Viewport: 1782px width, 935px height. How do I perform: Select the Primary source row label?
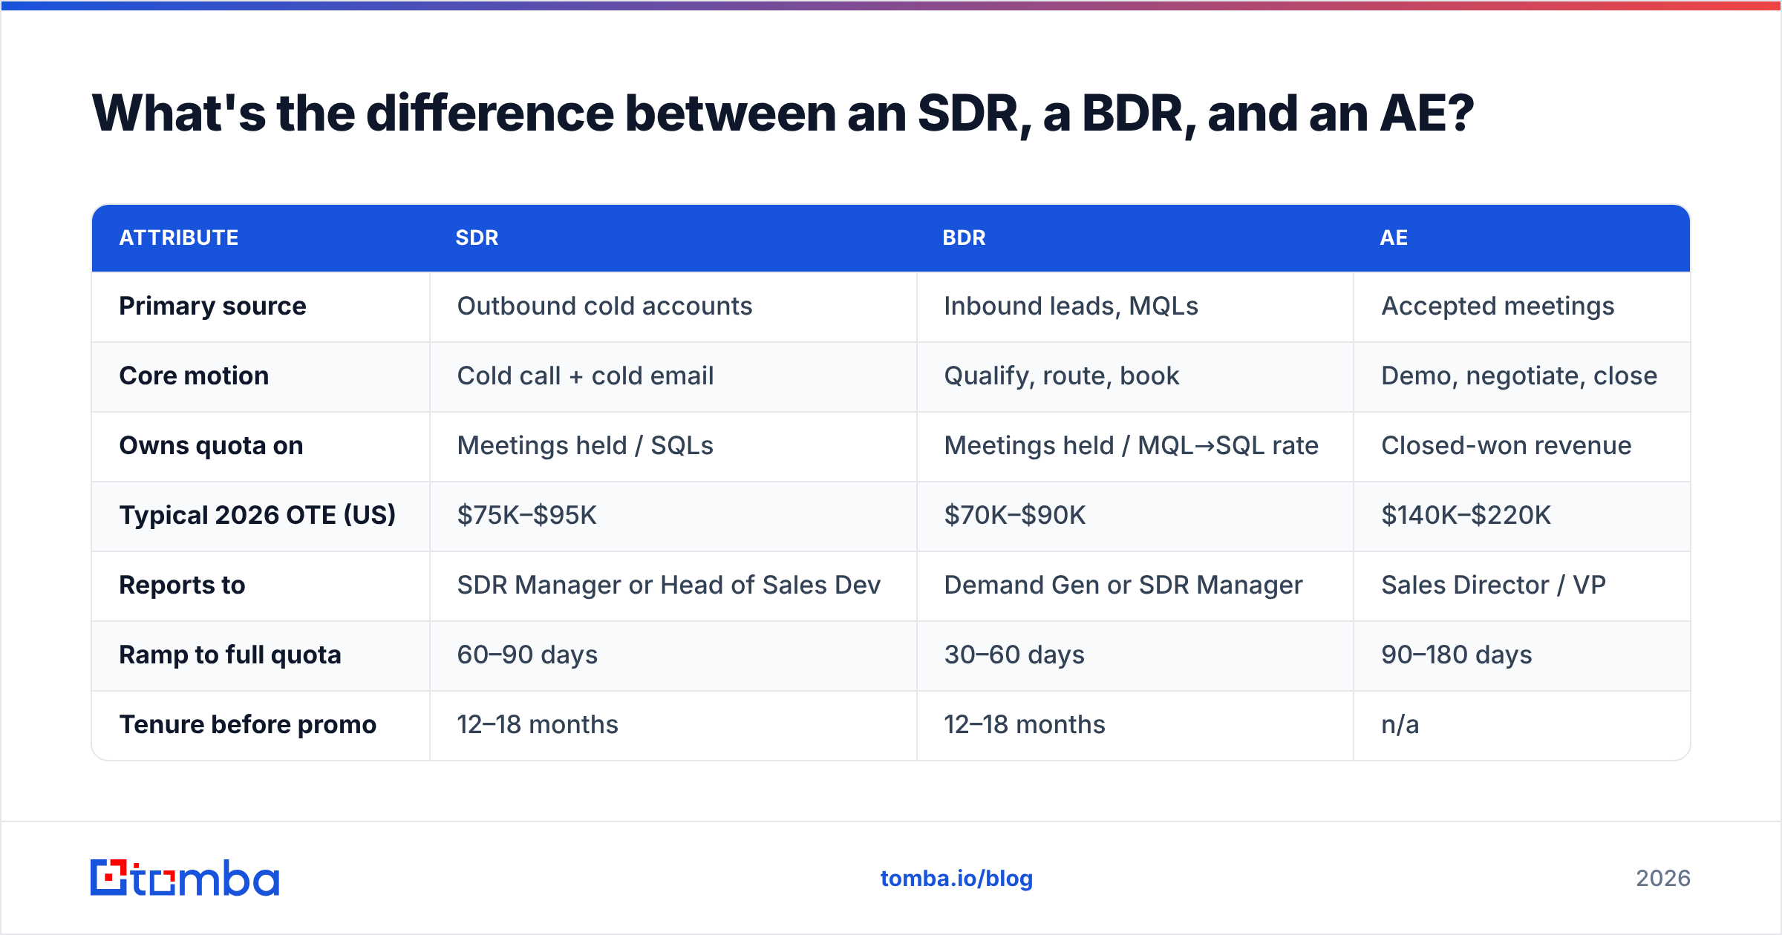[x=212, y=306]
